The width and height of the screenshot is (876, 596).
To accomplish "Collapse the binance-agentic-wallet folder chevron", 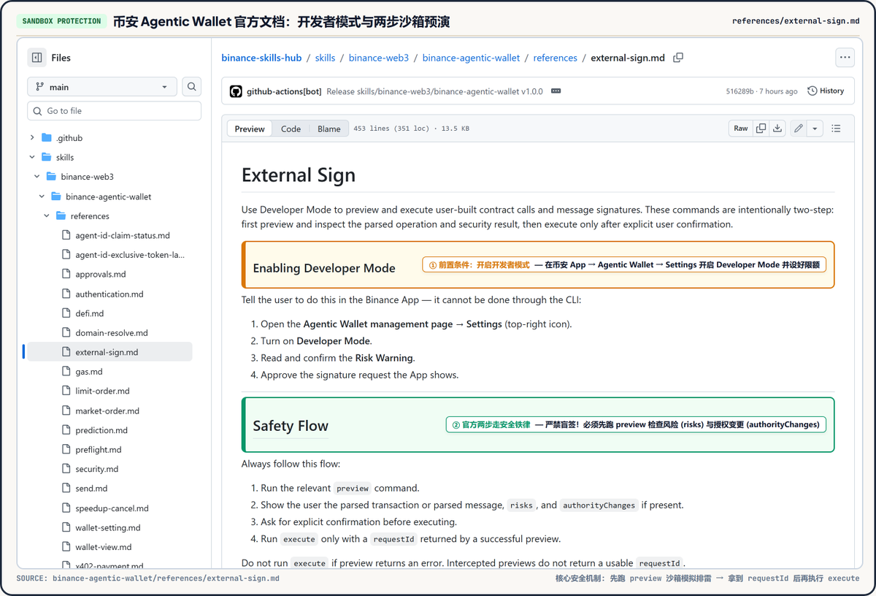I will click(42, 196).
